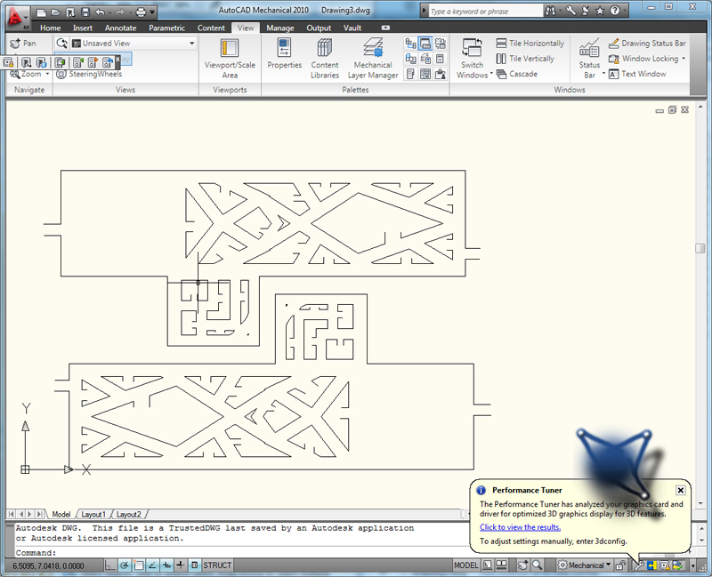712x577 pixels.
Task: Toggle MODEL space button
Action: tap(465, 565)
